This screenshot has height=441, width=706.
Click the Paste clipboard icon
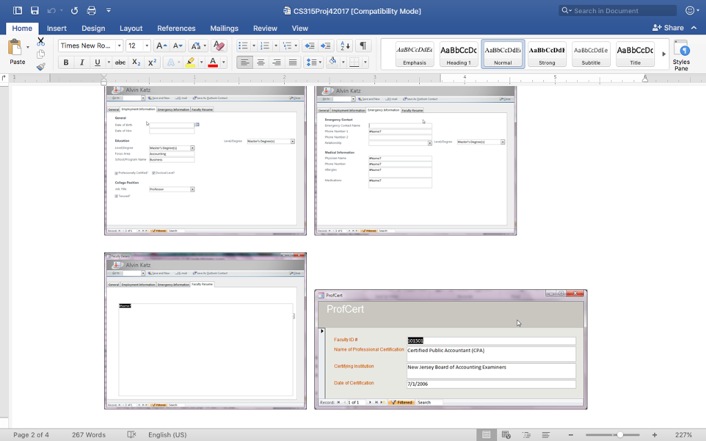(x=15, y=48)
